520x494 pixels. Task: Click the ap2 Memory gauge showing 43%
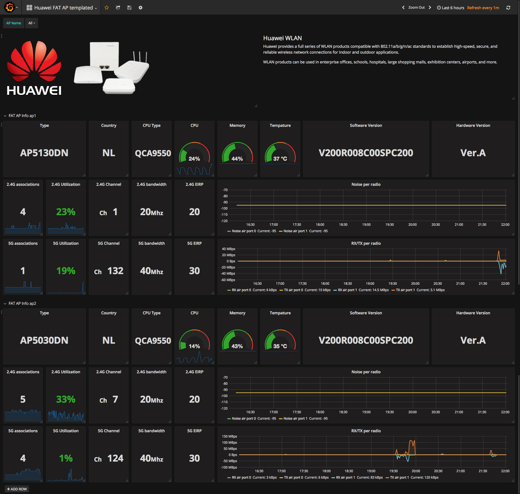pos(237,340)
